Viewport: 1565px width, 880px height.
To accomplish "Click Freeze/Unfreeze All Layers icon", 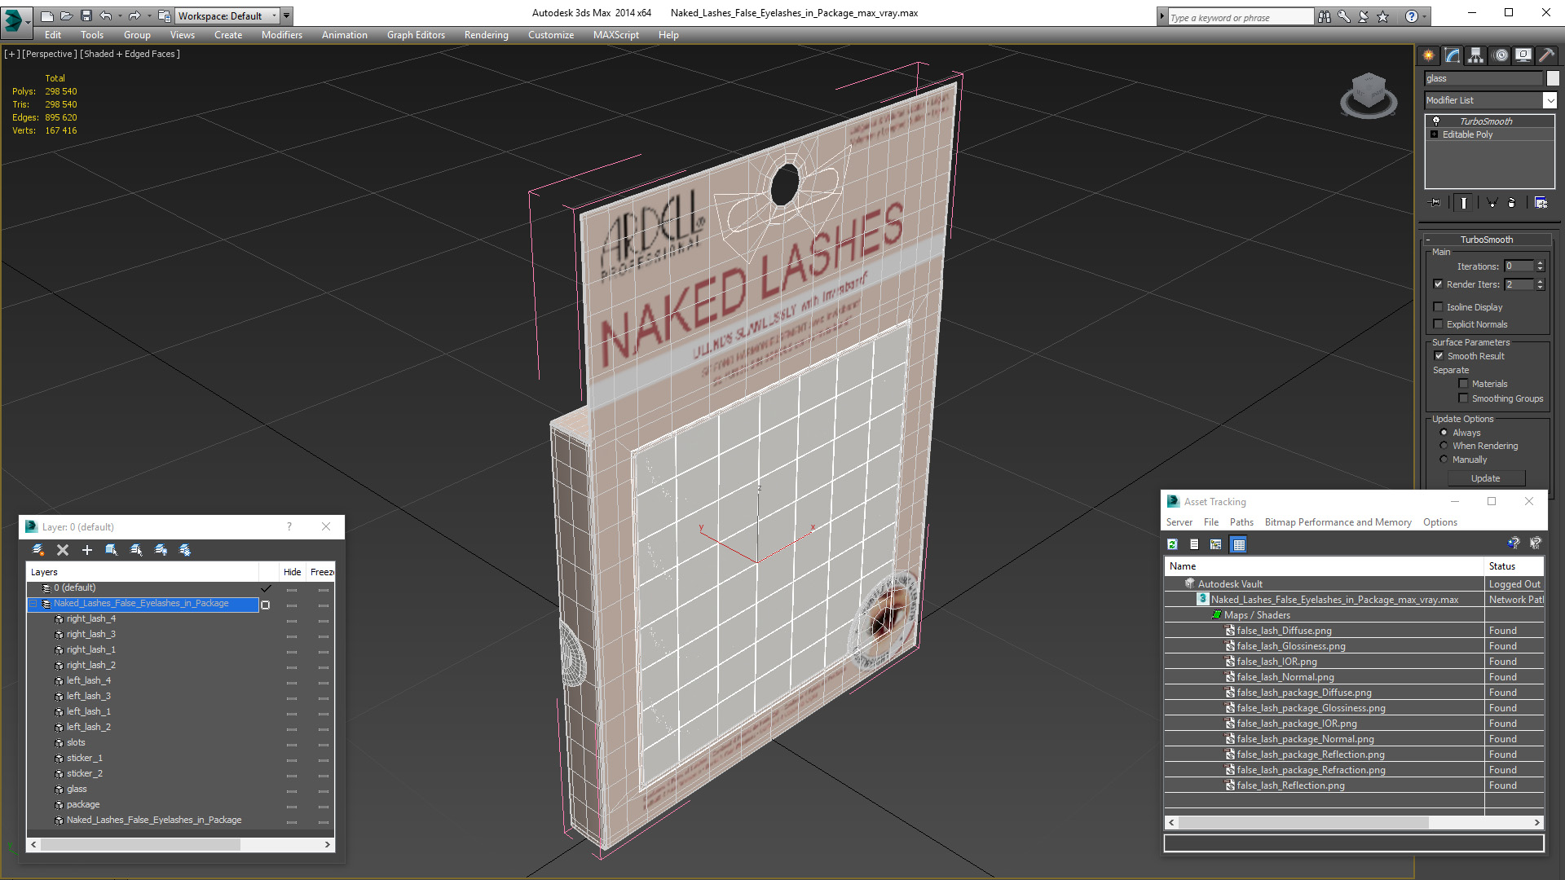I will tap(185, 550).
